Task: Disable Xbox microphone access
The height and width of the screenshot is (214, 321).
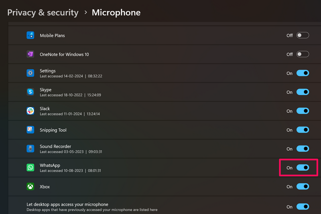Action: pos(303,187)
